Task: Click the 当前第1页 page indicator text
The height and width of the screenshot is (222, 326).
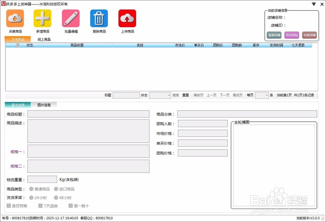Action: 284,95
